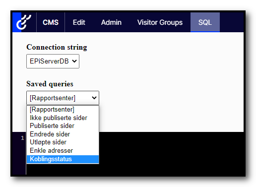
Task: Click line number 1 in editor gutter
Action: 22,138
